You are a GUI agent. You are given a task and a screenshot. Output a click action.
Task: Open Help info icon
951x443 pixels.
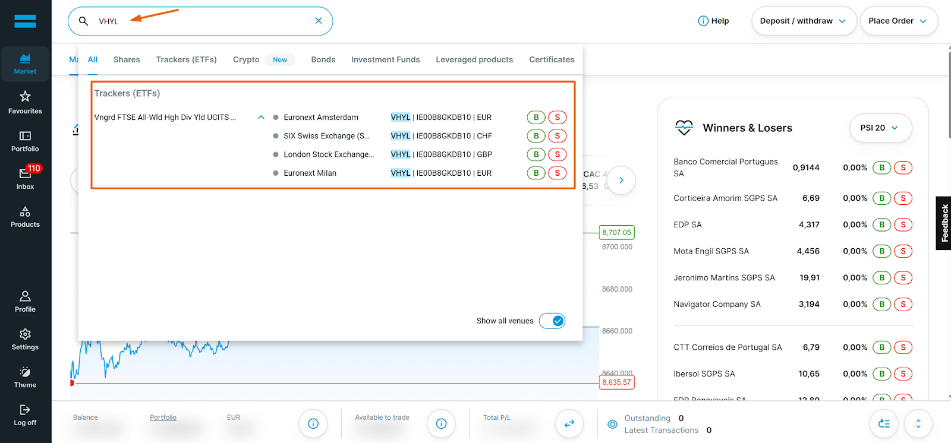click(x=703, y=21)
